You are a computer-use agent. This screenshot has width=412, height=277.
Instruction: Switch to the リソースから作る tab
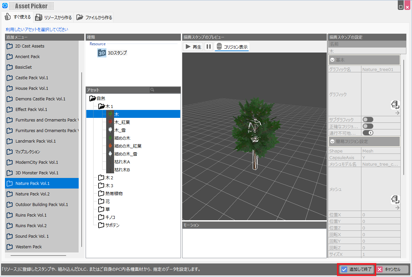54,17
